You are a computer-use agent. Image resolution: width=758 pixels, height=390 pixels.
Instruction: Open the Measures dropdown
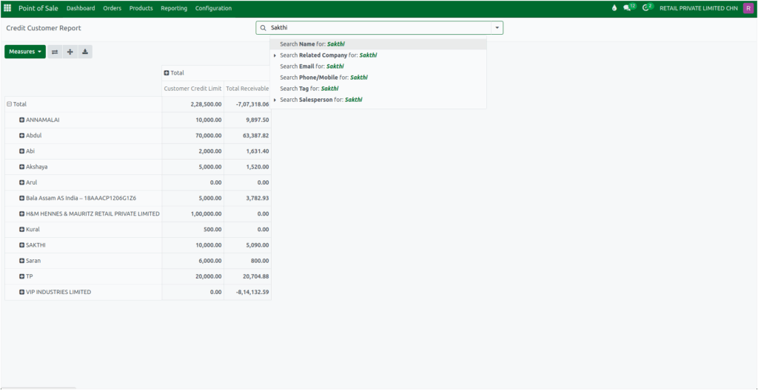point(25,52)
